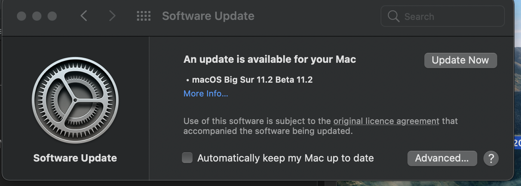
Task: Click the Software Update gear icon
Action: coord(75,100)
